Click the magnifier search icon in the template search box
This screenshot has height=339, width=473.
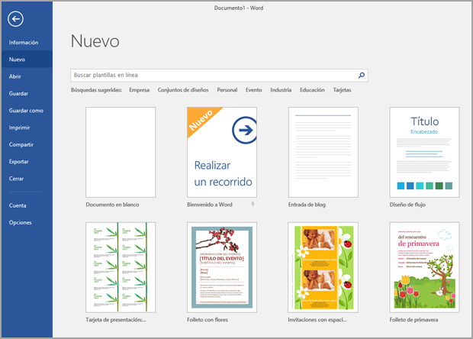(362, 75)
